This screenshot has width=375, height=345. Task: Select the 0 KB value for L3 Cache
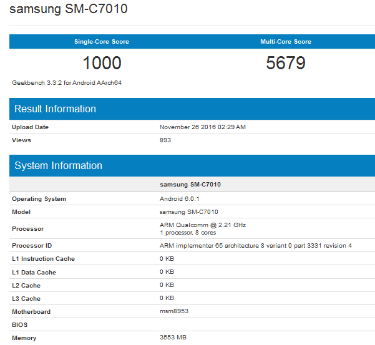(x=167, y=298)
